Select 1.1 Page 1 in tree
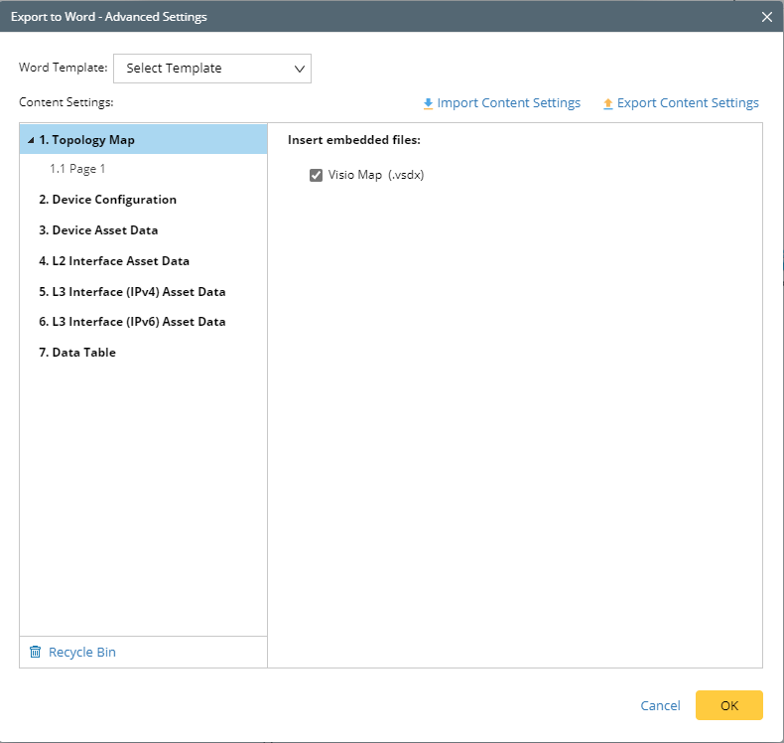Image resolution: width=784 pixels, height=743 pixels. 77,169
